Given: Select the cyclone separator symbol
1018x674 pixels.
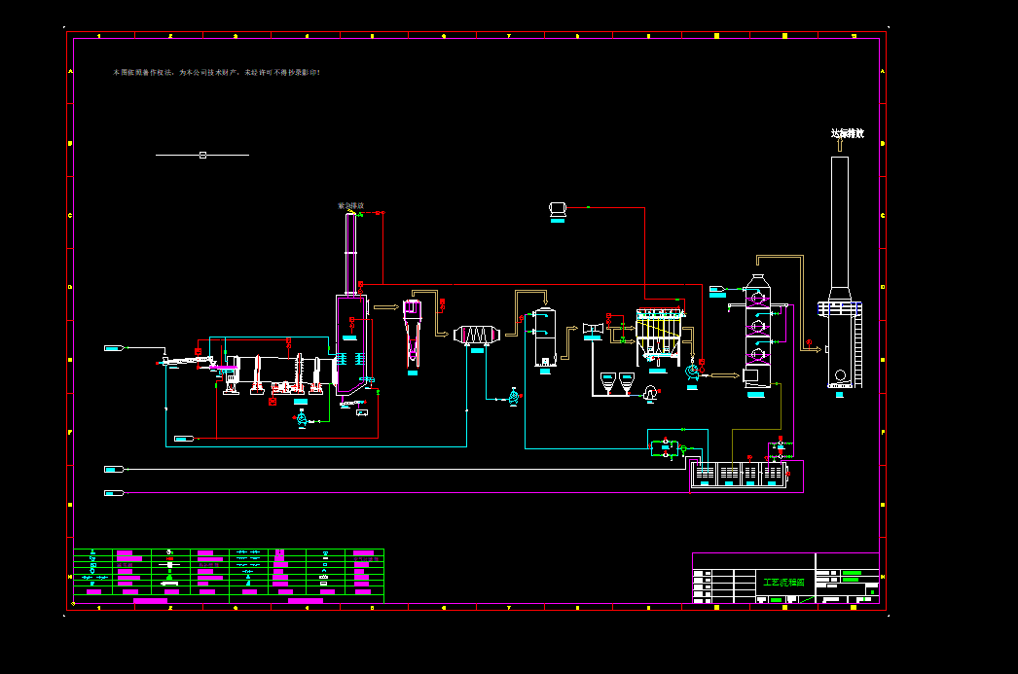Looking at the screenshot, I should click(413, 334).
